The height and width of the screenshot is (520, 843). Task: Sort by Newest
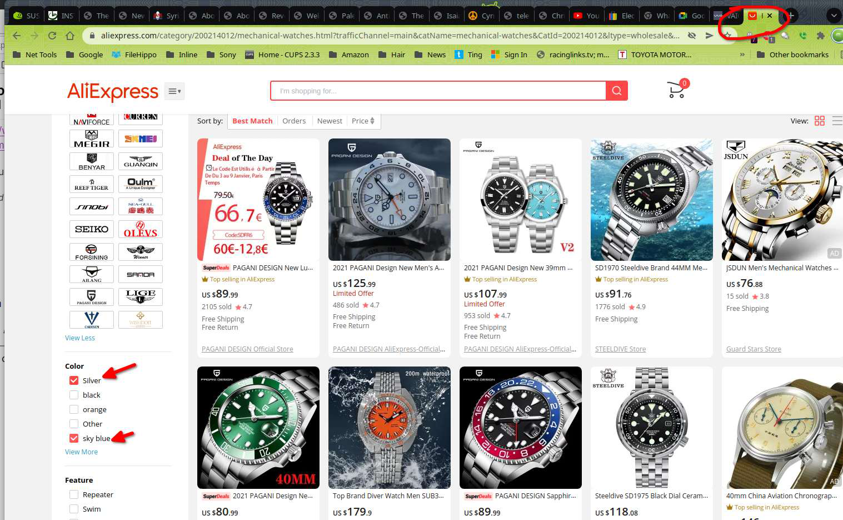coord(330,121)
